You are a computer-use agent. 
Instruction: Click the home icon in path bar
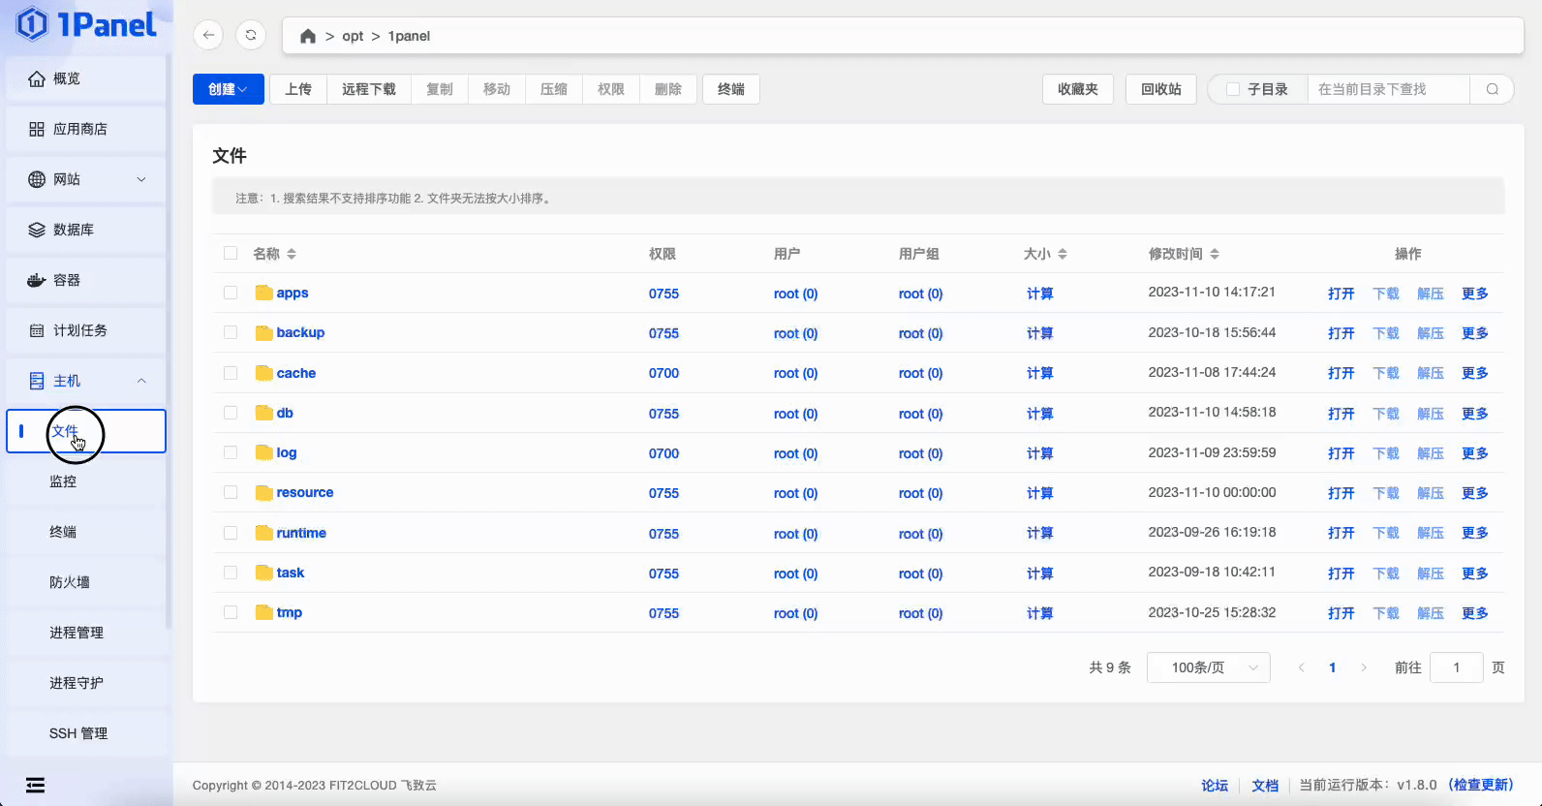[308, 36]
